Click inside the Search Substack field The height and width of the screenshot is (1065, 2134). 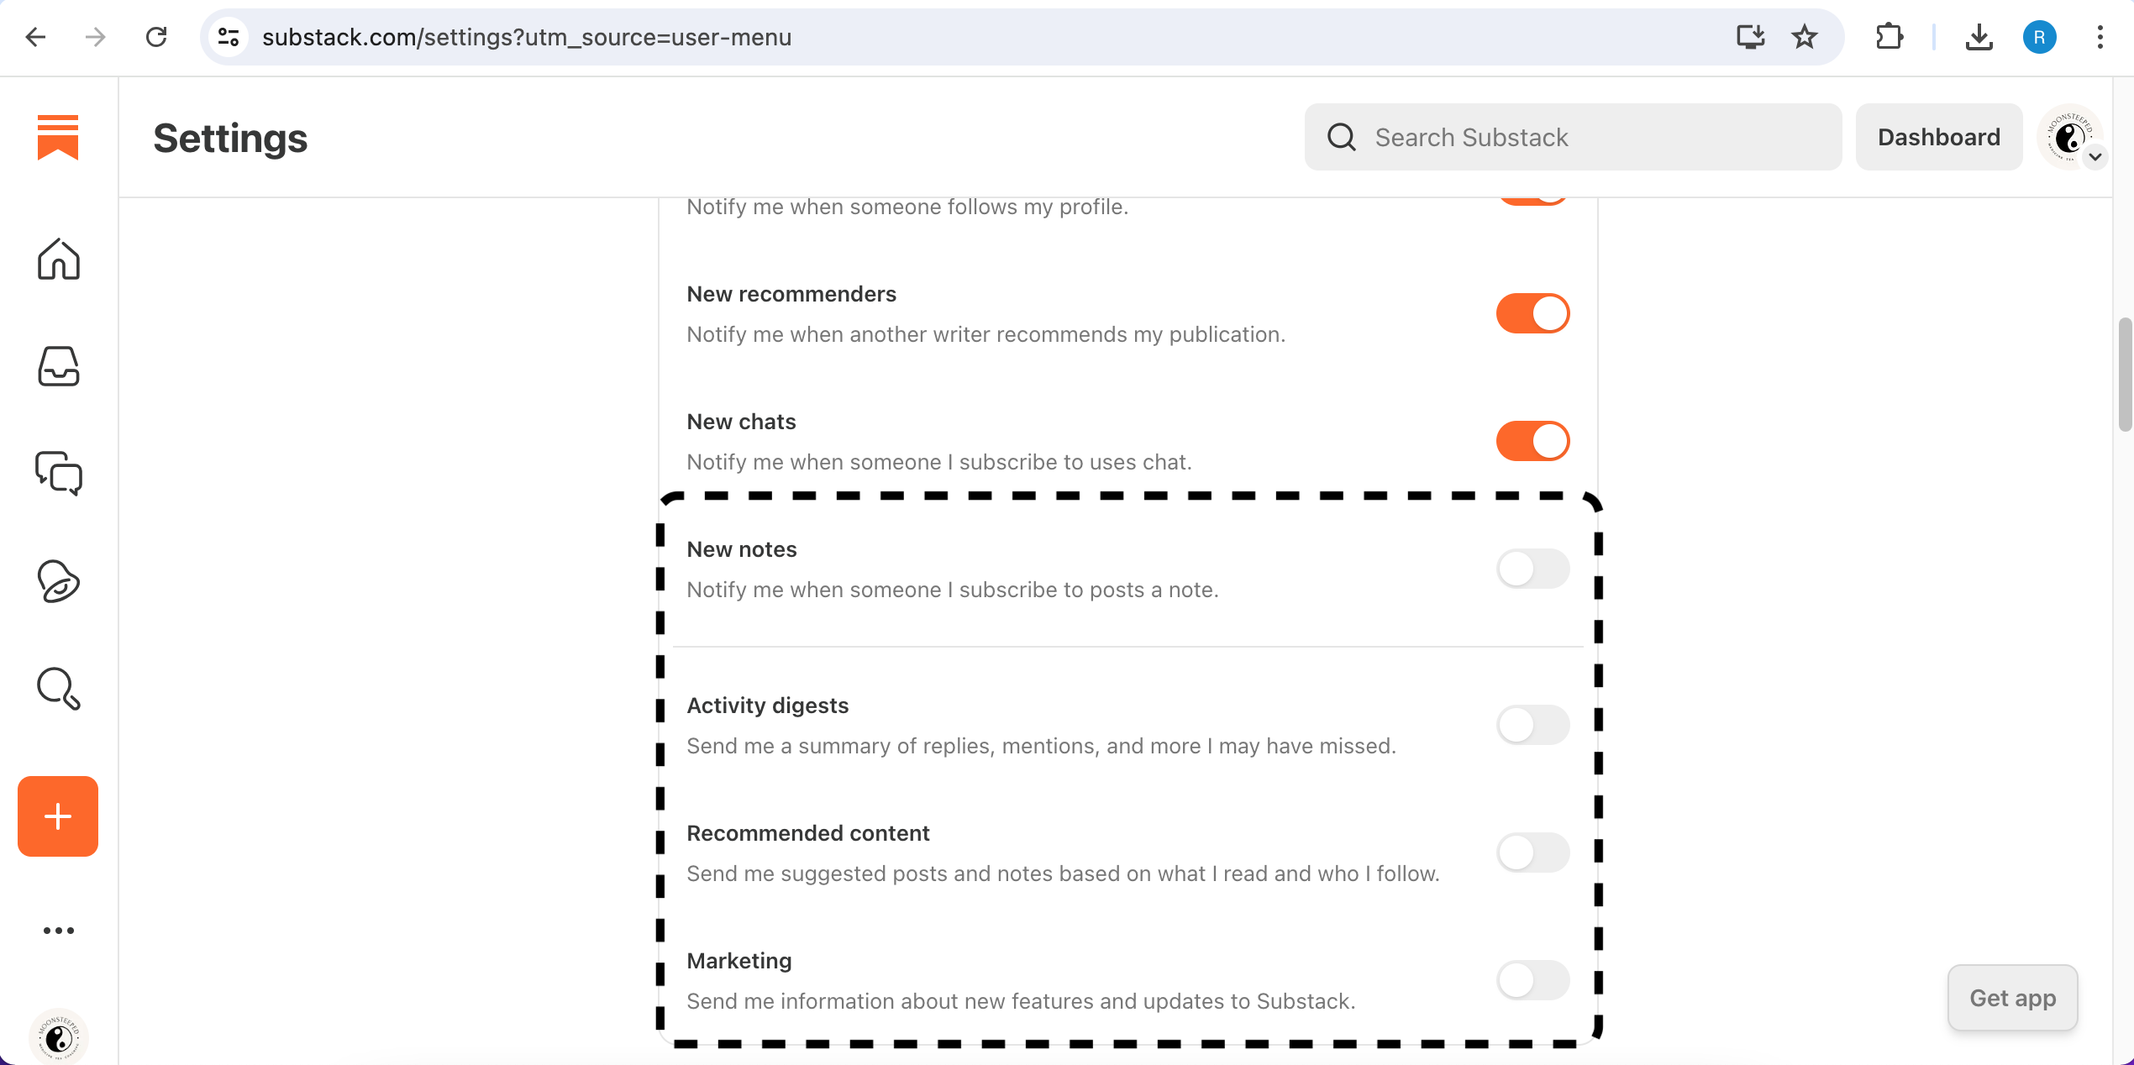click(x=1571, y=137)
